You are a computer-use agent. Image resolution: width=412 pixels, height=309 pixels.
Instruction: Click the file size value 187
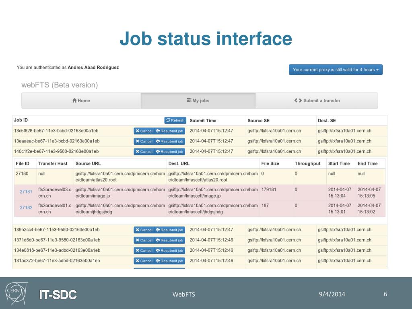(265, 206)
